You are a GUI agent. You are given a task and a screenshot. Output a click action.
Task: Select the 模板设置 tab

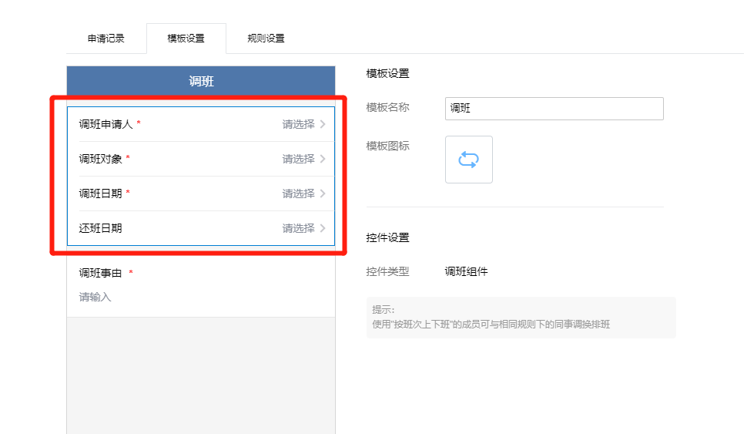point(186,39)
